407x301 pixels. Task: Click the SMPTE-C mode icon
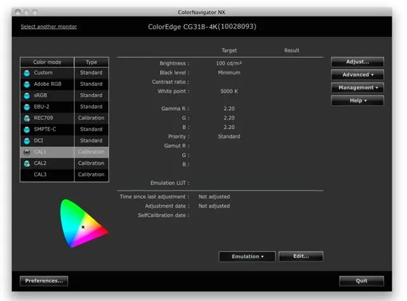click(27, 129)
